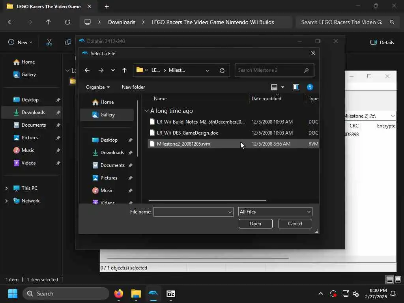Switch Explorer to details view icon
The image size is (404, 303).
click(x=389, y=280)
